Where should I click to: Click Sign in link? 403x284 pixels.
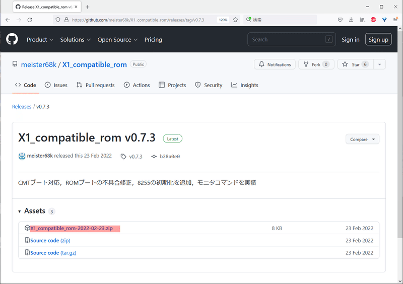(x=350, y=40)
